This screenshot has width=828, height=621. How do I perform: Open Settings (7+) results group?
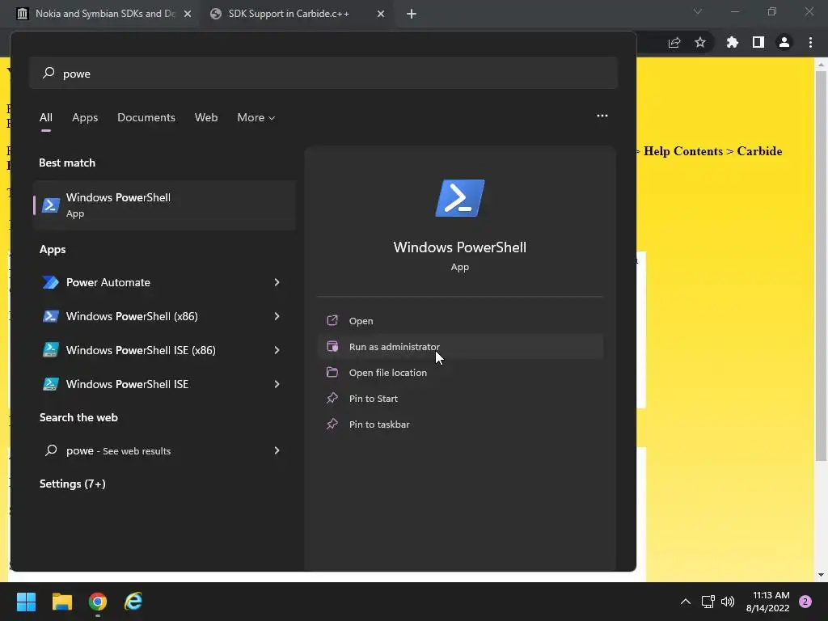coord(72,484)
